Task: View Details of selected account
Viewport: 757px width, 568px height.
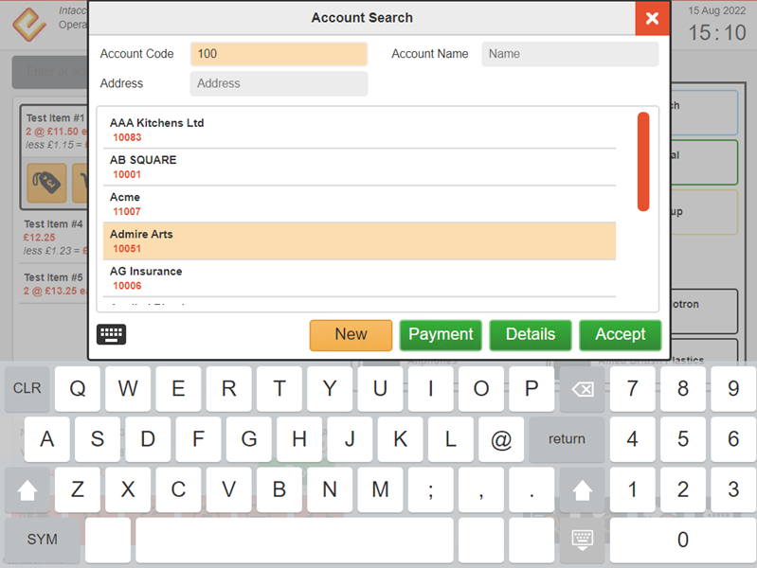Action: click(x=531, y=334)
